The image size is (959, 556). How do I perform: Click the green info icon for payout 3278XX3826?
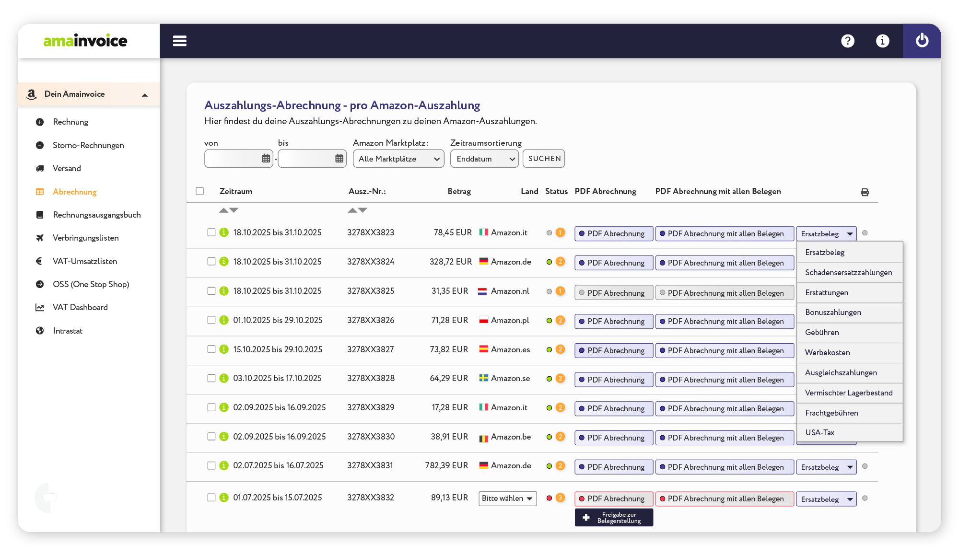point(224,320)
